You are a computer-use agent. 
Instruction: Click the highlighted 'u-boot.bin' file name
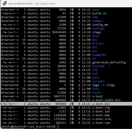click(101, 104)
